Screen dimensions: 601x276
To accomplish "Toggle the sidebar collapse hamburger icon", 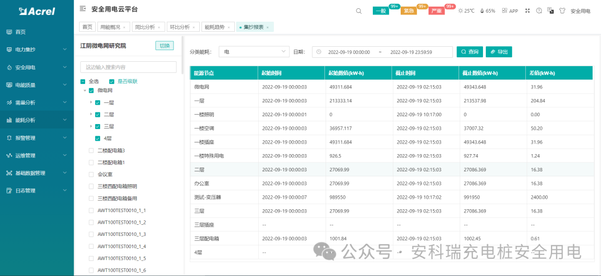I will pyautogui.click(x=82, y=8).
